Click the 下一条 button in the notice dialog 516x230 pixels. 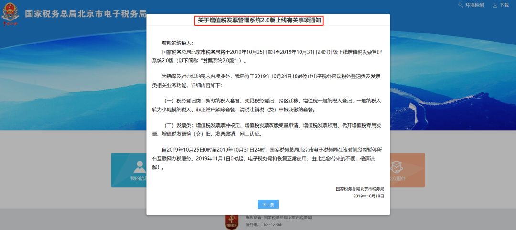268,205
